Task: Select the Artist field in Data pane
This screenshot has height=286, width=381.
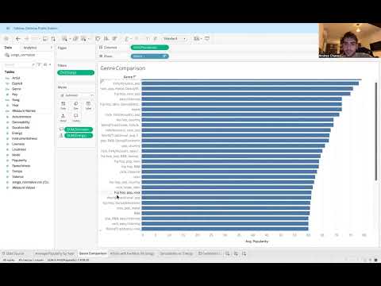Action: (16, 78)
